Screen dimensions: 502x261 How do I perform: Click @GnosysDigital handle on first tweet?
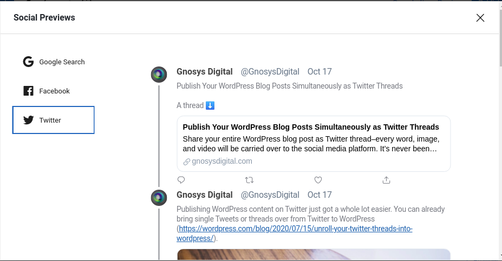tap(270, 71)
